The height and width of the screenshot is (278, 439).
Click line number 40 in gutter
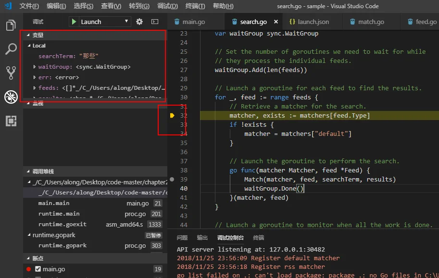pos(184,189)
